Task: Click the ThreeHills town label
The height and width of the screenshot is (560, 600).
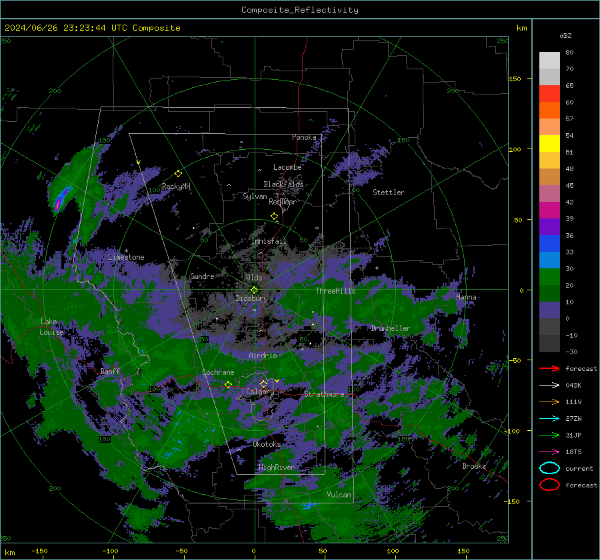Action: pyautogui.click(x=335, y=291)
